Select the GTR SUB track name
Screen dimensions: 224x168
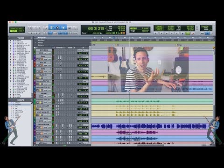click(x=44, y=50)
